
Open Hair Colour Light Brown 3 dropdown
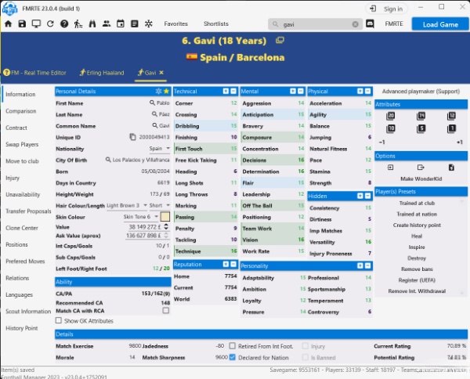[x=126, y=205]
